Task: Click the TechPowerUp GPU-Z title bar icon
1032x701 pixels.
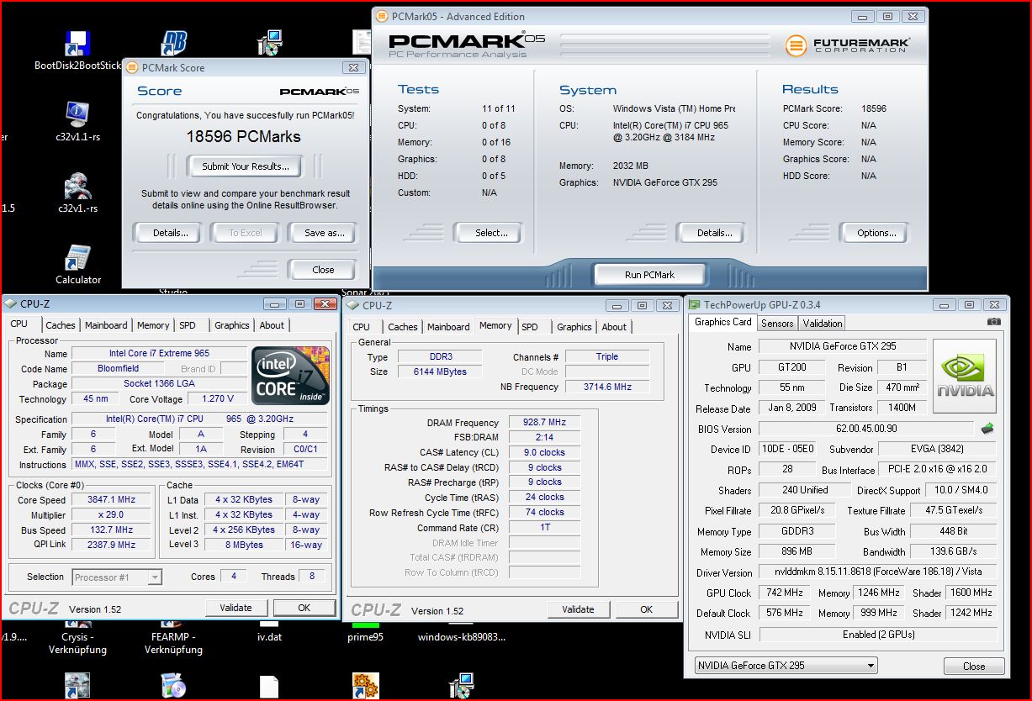Action: (x=694, y=304)
